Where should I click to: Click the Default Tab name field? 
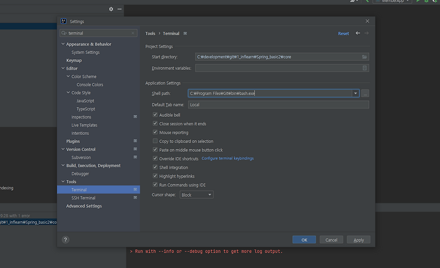278,104
